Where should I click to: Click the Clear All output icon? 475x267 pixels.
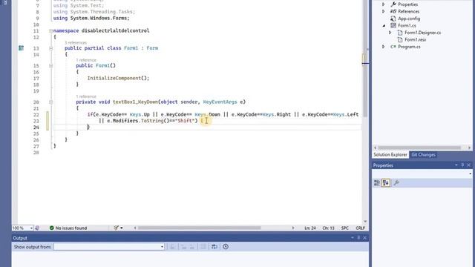203,247
